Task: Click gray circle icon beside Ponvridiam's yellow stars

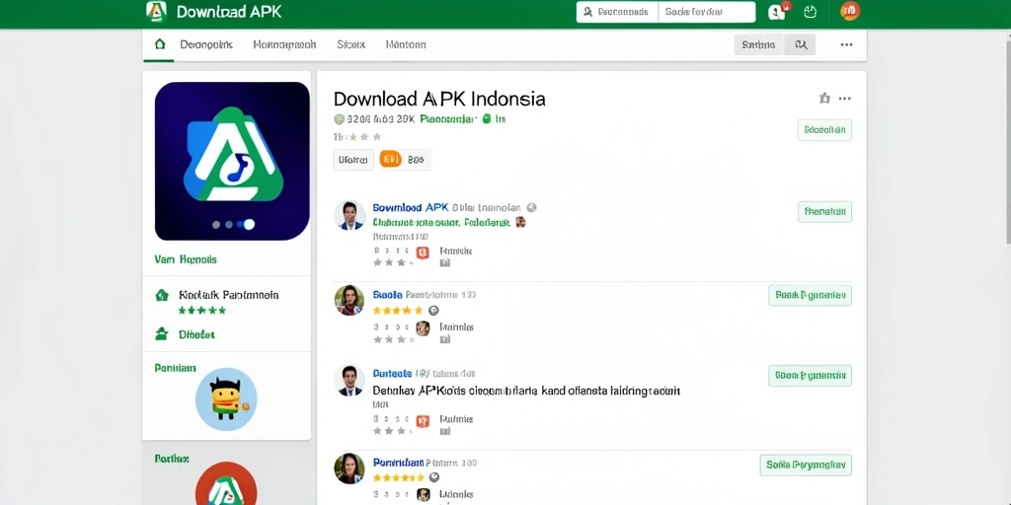Action: click(434, 477)
